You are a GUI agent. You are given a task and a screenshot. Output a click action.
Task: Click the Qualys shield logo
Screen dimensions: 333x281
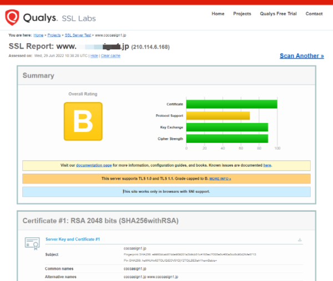tap(12, 17)
